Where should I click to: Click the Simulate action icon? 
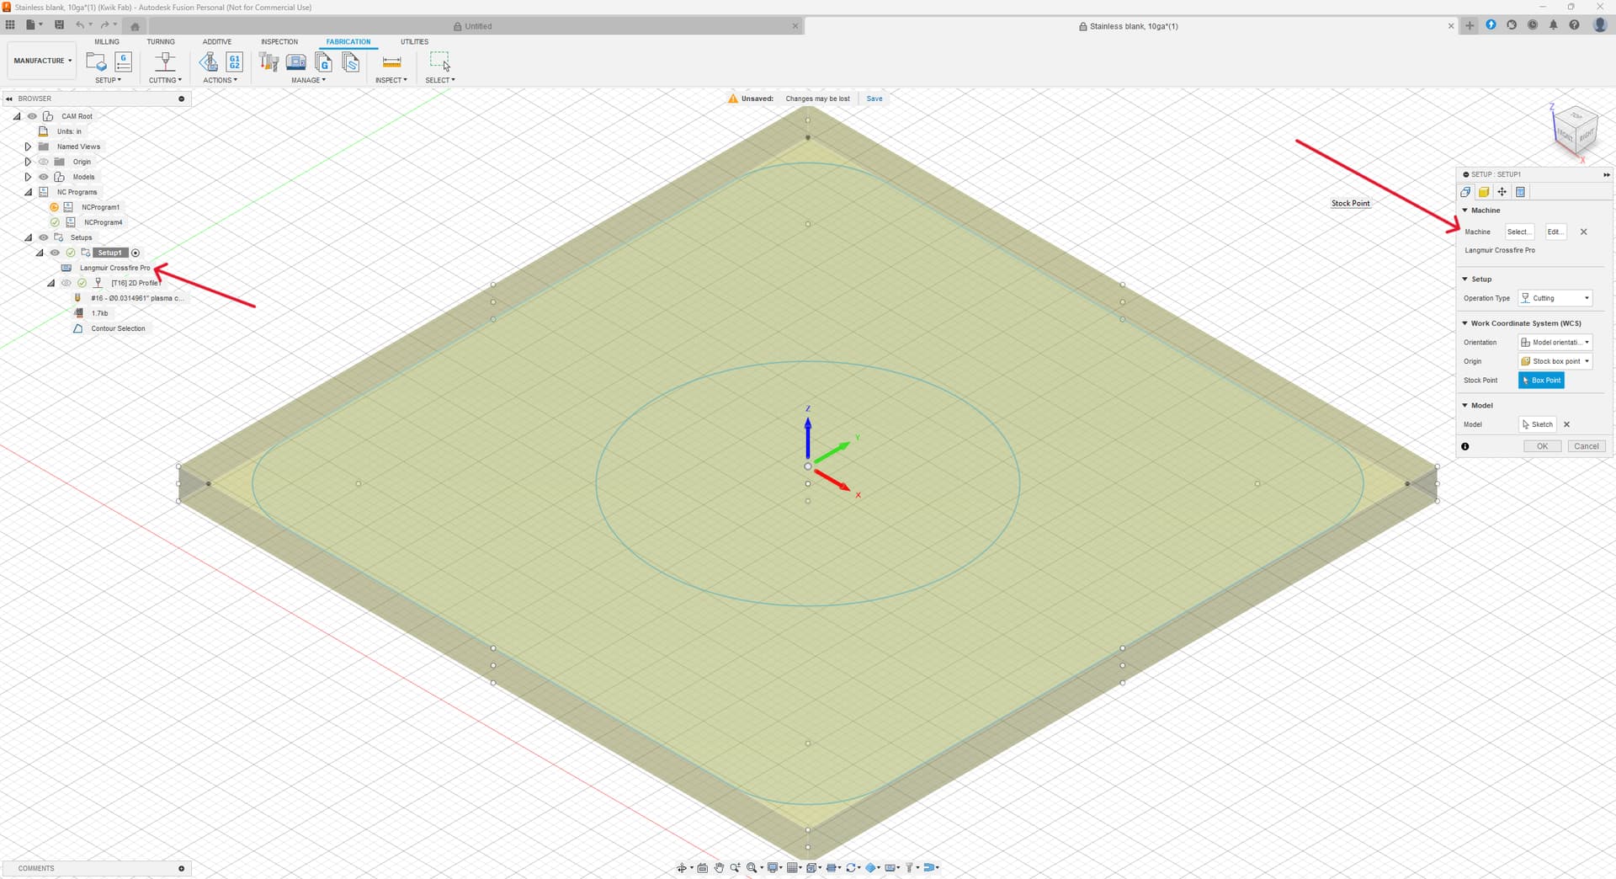pos(208,61)
